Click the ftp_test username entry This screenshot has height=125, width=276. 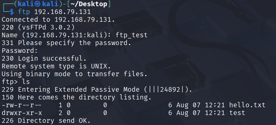(x=131, y=35)
